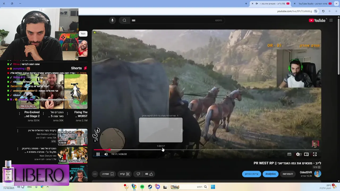Open Steam from the taskbar
340x191 pixels.
[x=150, y=187]
